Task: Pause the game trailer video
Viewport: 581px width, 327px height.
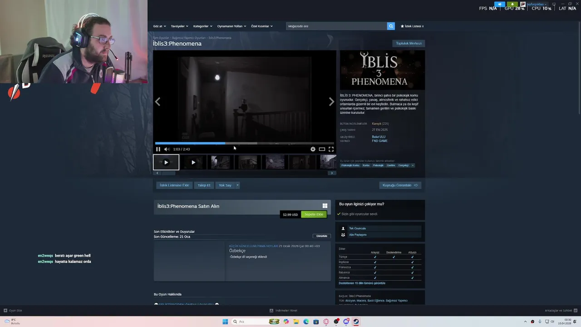Action: pyautogui.click(x=158, y=149)
